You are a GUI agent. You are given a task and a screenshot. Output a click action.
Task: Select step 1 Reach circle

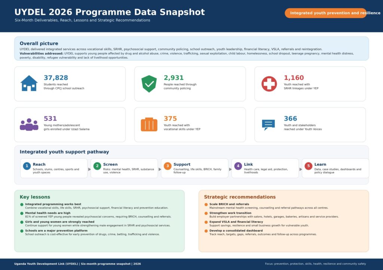point(27,166)
